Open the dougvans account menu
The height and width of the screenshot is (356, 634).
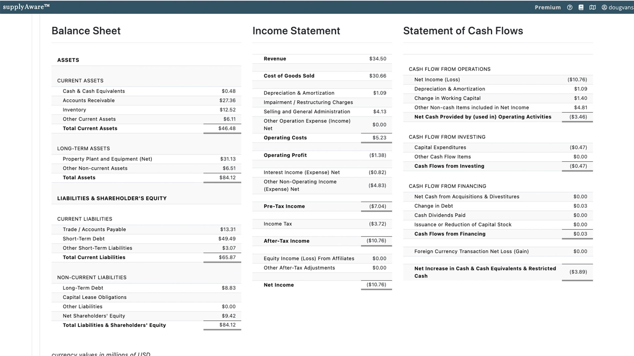tap(621, 7)
